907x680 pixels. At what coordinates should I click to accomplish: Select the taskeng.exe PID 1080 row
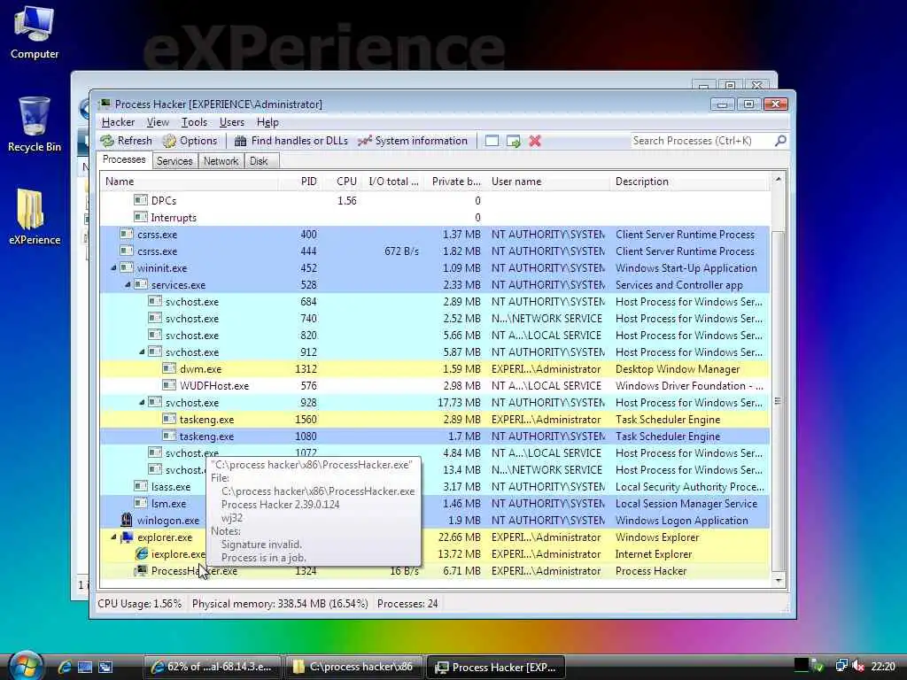click(x=435, y=436)
